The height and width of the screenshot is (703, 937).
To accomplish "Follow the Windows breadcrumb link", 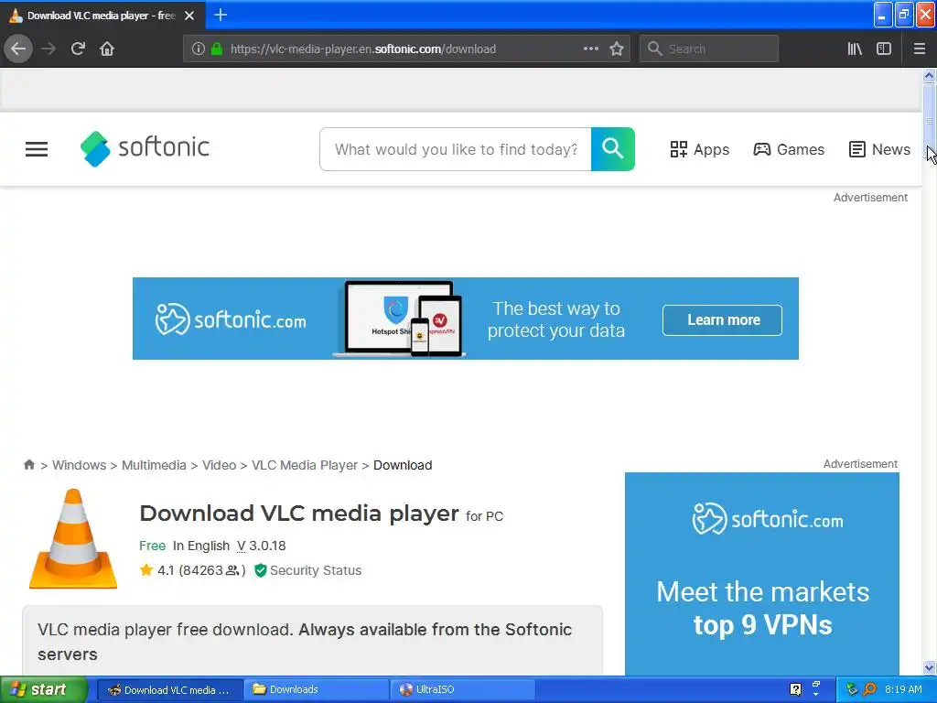I will pyautogui.click(x=79, y=465).
